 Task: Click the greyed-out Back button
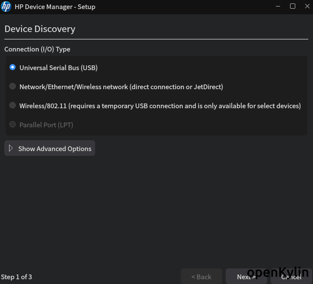pyautogui.click(x=201, y=277)
